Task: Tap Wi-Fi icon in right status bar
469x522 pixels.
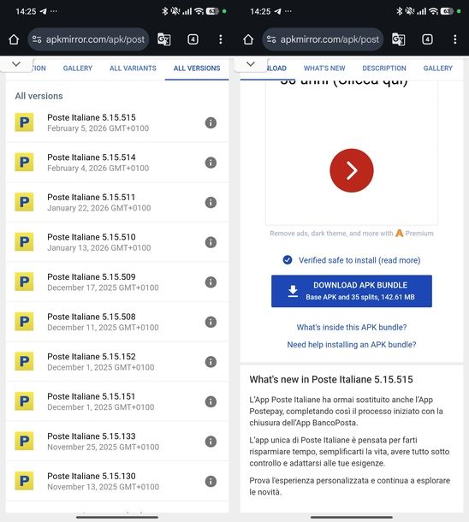Action: pos(433,11)
